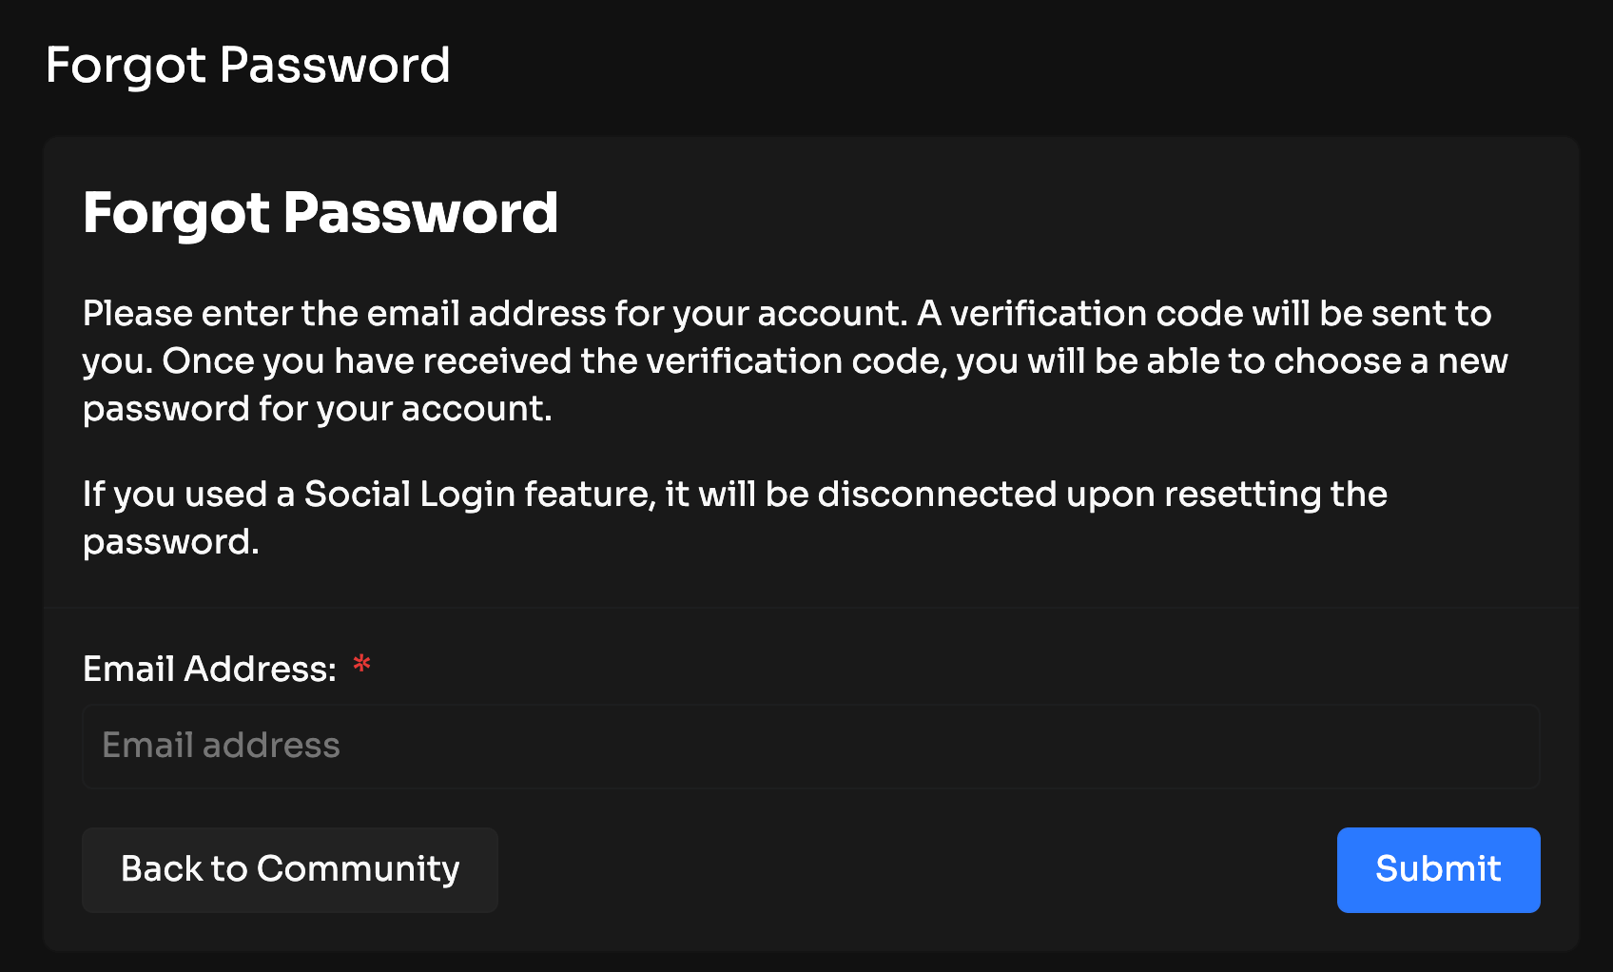
Task: Click the bold Forgot Password card heading
Action: click(321, 213)
